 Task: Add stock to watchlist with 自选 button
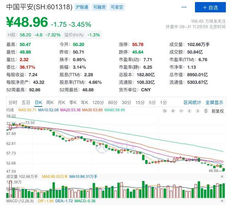click(x=210, y=7)
